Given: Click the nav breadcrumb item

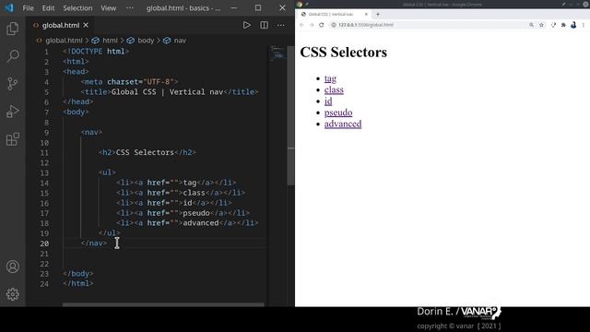Looking at the screenshot, I should (180, 41).
